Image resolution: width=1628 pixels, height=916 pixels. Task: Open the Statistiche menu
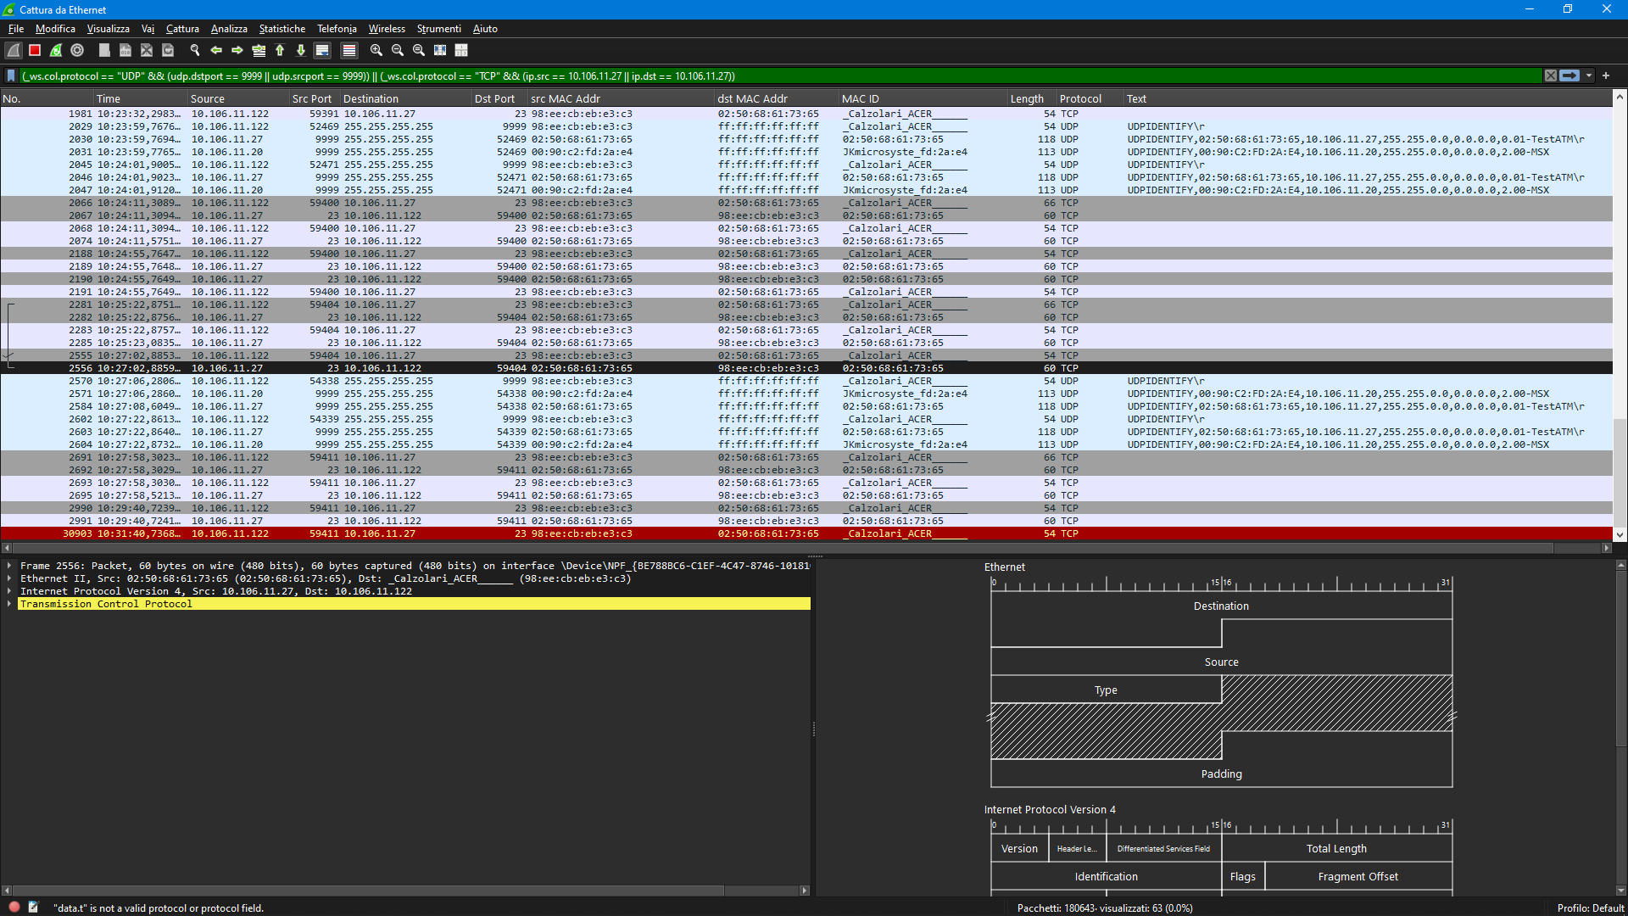282,29
